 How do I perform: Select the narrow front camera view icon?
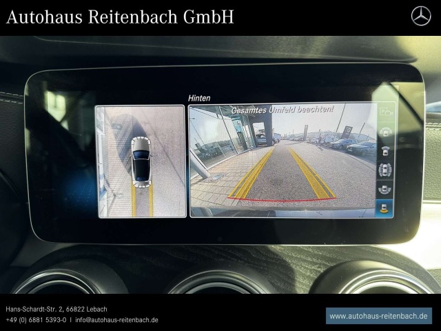[x=386, y=150]
